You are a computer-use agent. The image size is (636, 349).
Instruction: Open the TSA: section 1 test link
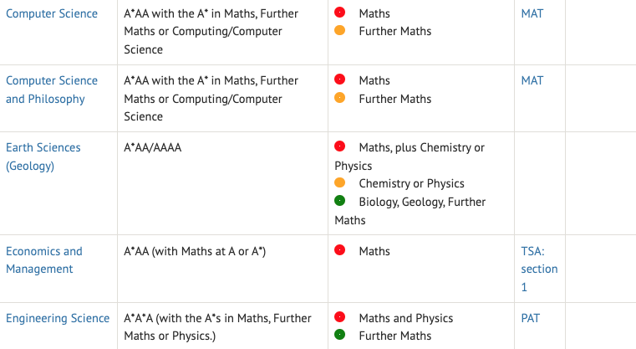(x=539, y=269)
